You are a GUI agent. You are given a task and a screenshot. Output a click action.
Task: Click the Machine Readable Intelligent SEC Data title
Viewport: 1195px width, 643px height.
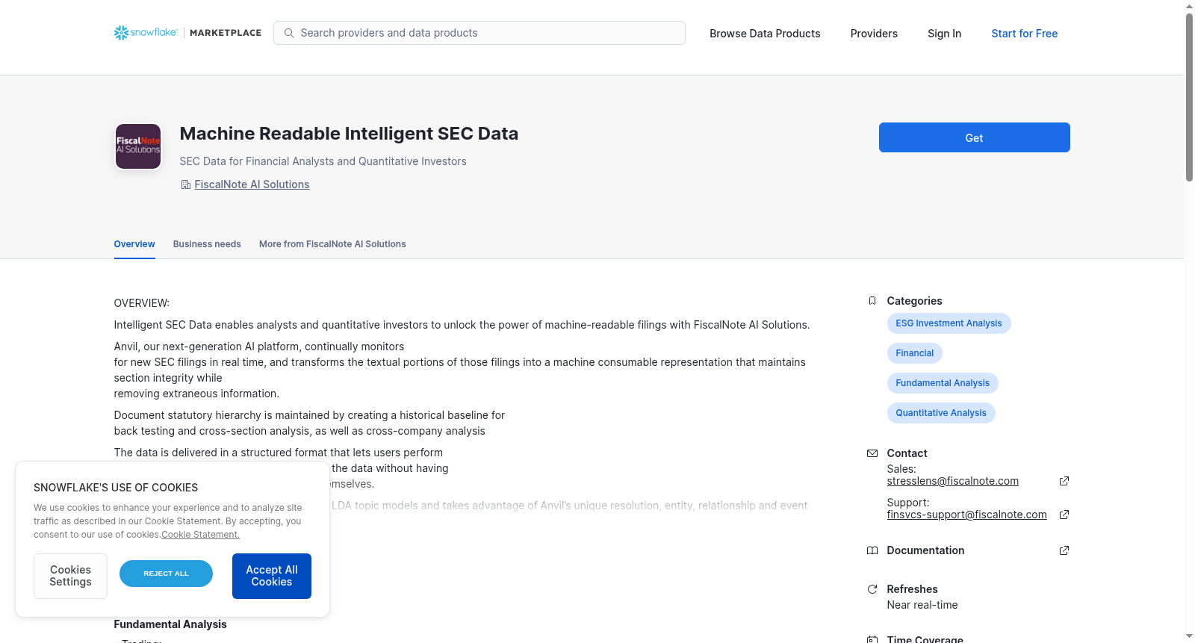349,134
